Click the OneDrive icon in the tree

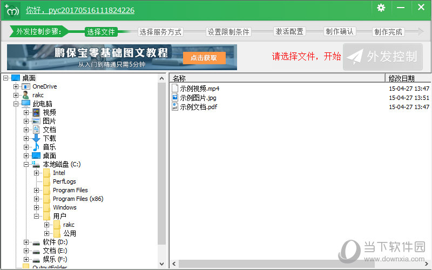pos(25,86)
